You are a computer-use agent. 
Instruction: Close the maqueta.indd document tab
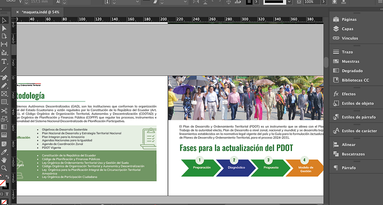pyautogui.click(x=17, y=12)
